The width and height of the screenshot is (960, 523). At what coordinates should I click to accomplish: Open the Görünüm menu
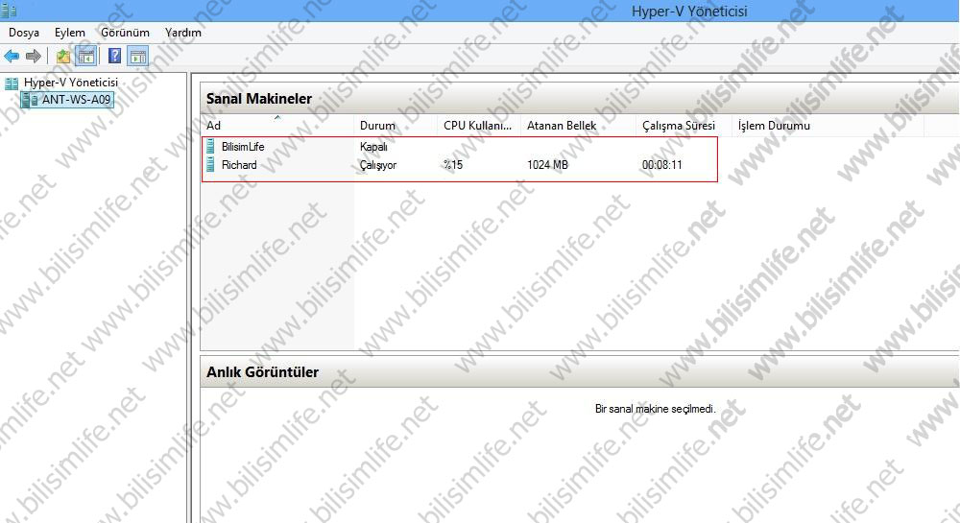pos(125,33)
